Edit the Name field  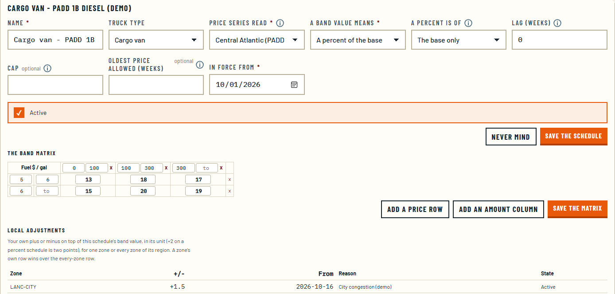pyautogui.click(x=55, y=40)
